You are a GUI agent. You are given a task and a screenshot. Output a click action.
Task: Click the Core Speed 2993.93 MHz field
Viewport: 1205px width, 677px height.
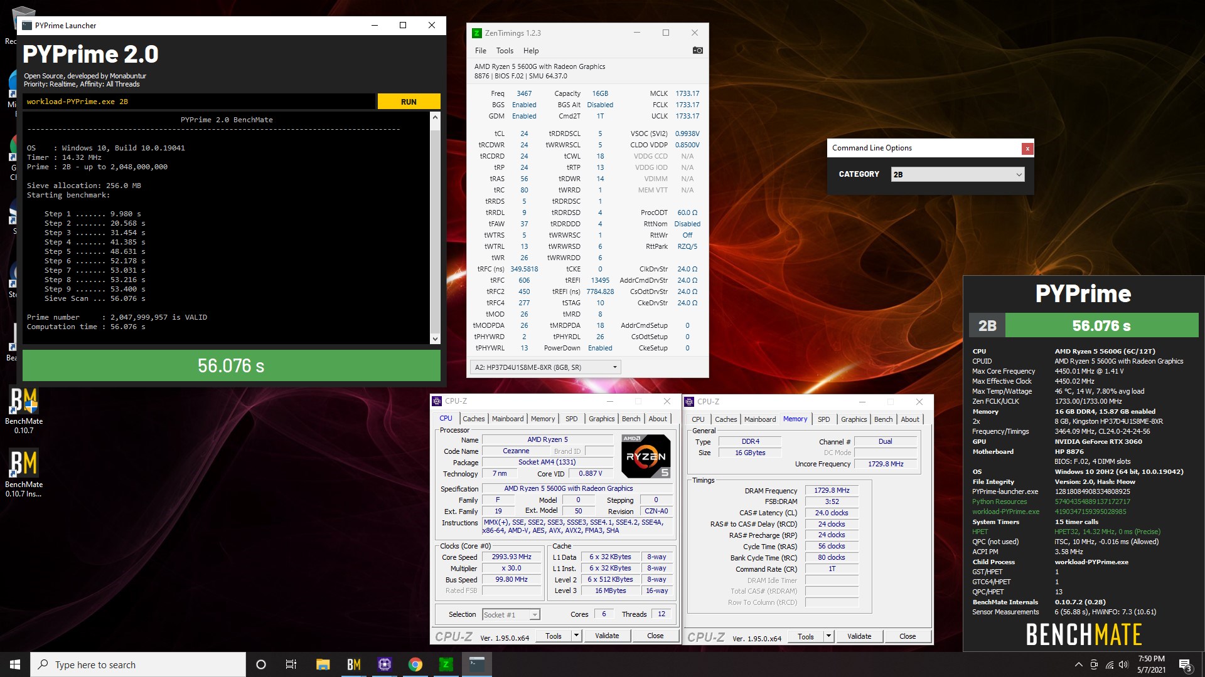511,557
